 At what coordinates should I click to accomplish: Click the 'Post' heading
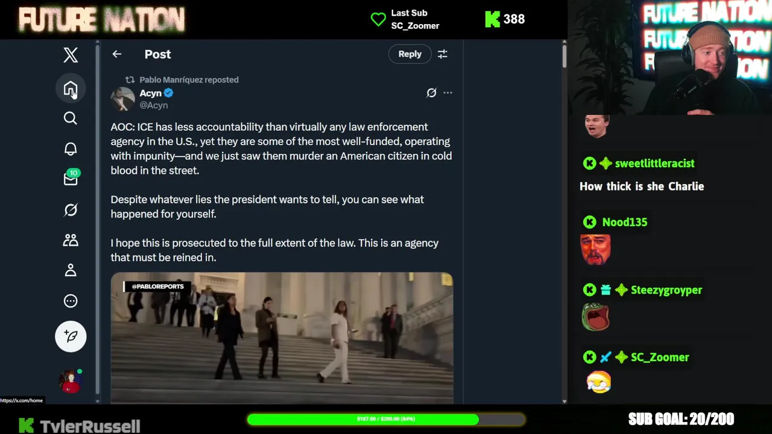(157, 54)
